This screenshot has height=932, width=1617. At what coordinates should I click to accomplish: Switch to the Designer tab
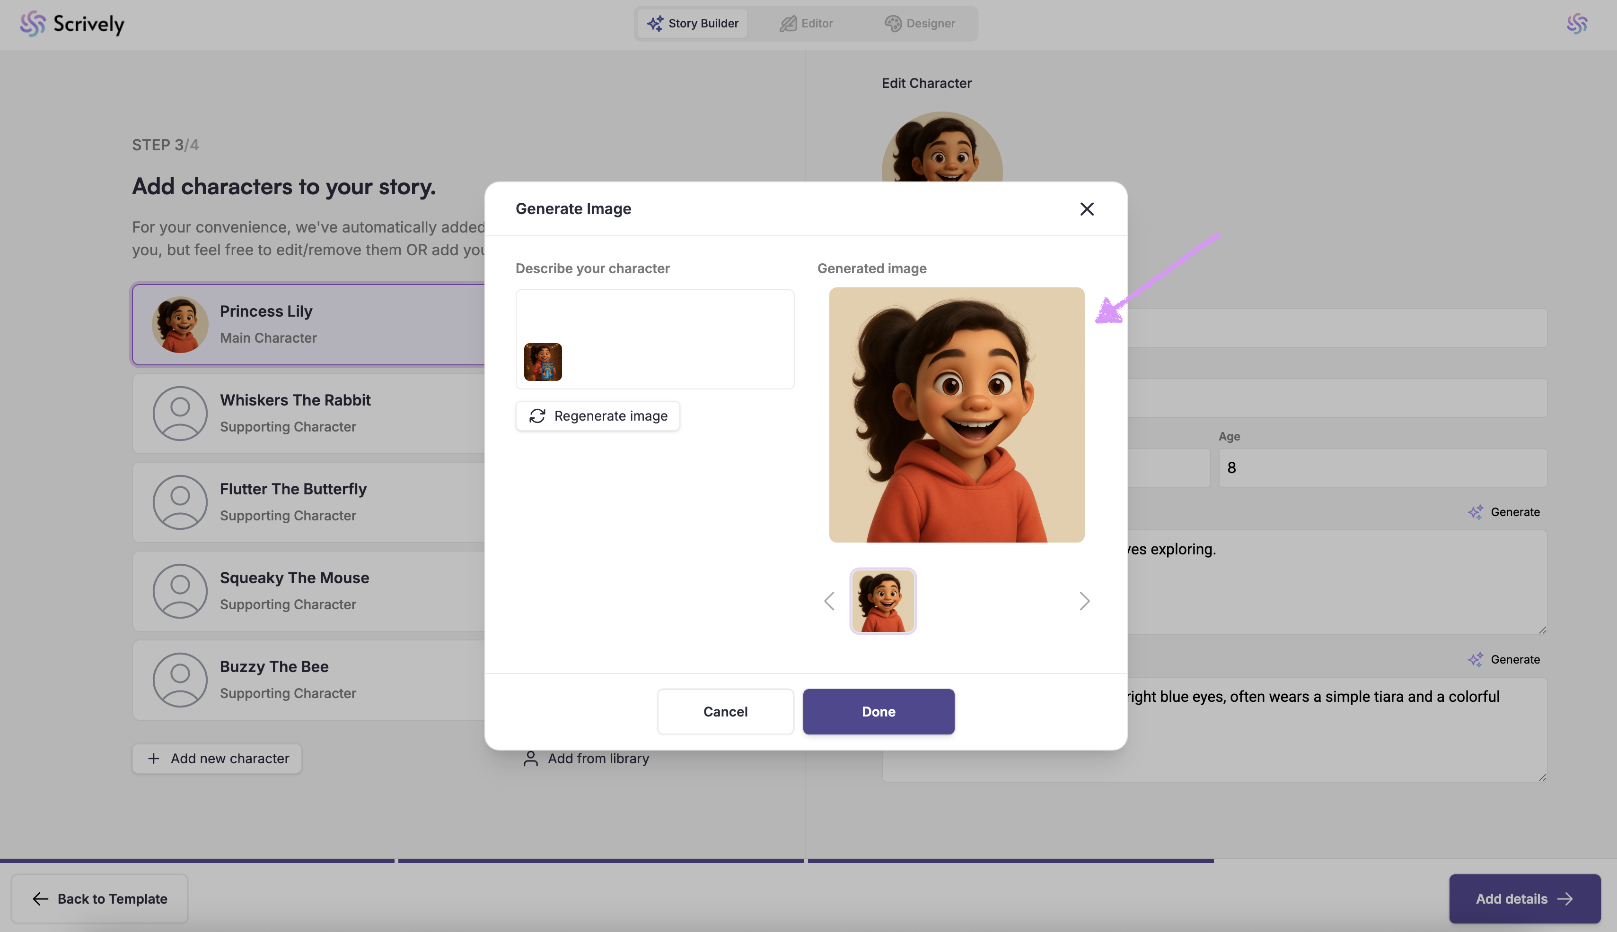click(x=920, y=24)
